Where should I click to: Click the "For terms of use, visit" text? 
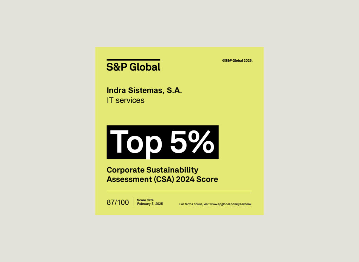[194, 204]
